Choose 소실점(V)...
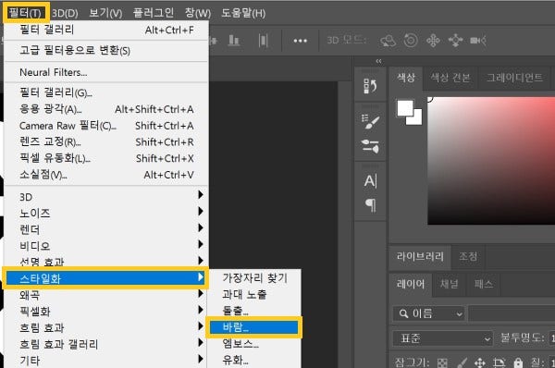This screenshot has width=555, height=368. (x=106, y=175)
